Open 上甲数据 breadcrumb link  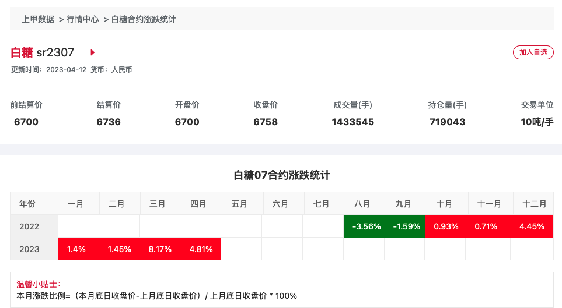pos(38,19)
